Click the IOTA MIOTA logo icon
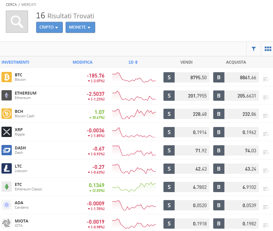This screenshot has width=273, height=231. coord(6,223)
